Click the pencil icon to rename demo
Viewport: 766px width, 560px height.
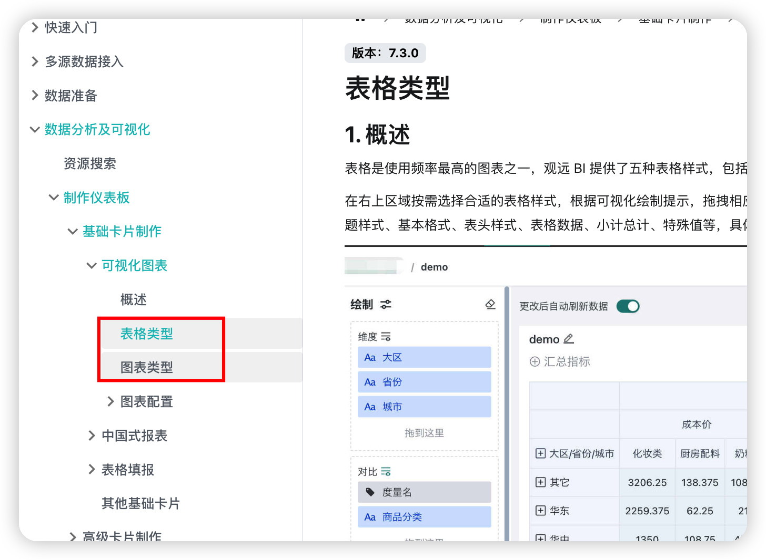pyautogui.click(x=569, y=339)
